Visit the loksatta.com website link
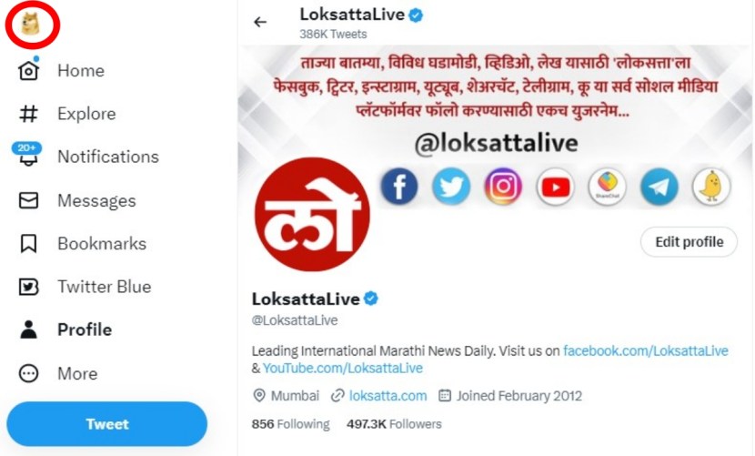The width and height of the screenshot is (755, 456). (388, 396)
